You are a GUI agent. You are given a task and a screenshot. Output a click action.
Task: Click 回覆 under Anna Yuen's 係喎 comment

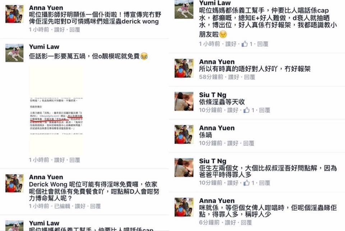(x=249, y=143)
